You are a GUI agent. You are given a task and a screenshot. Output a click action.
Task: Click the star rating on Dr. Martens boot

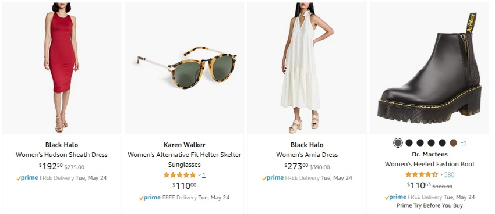click(422, 174)
